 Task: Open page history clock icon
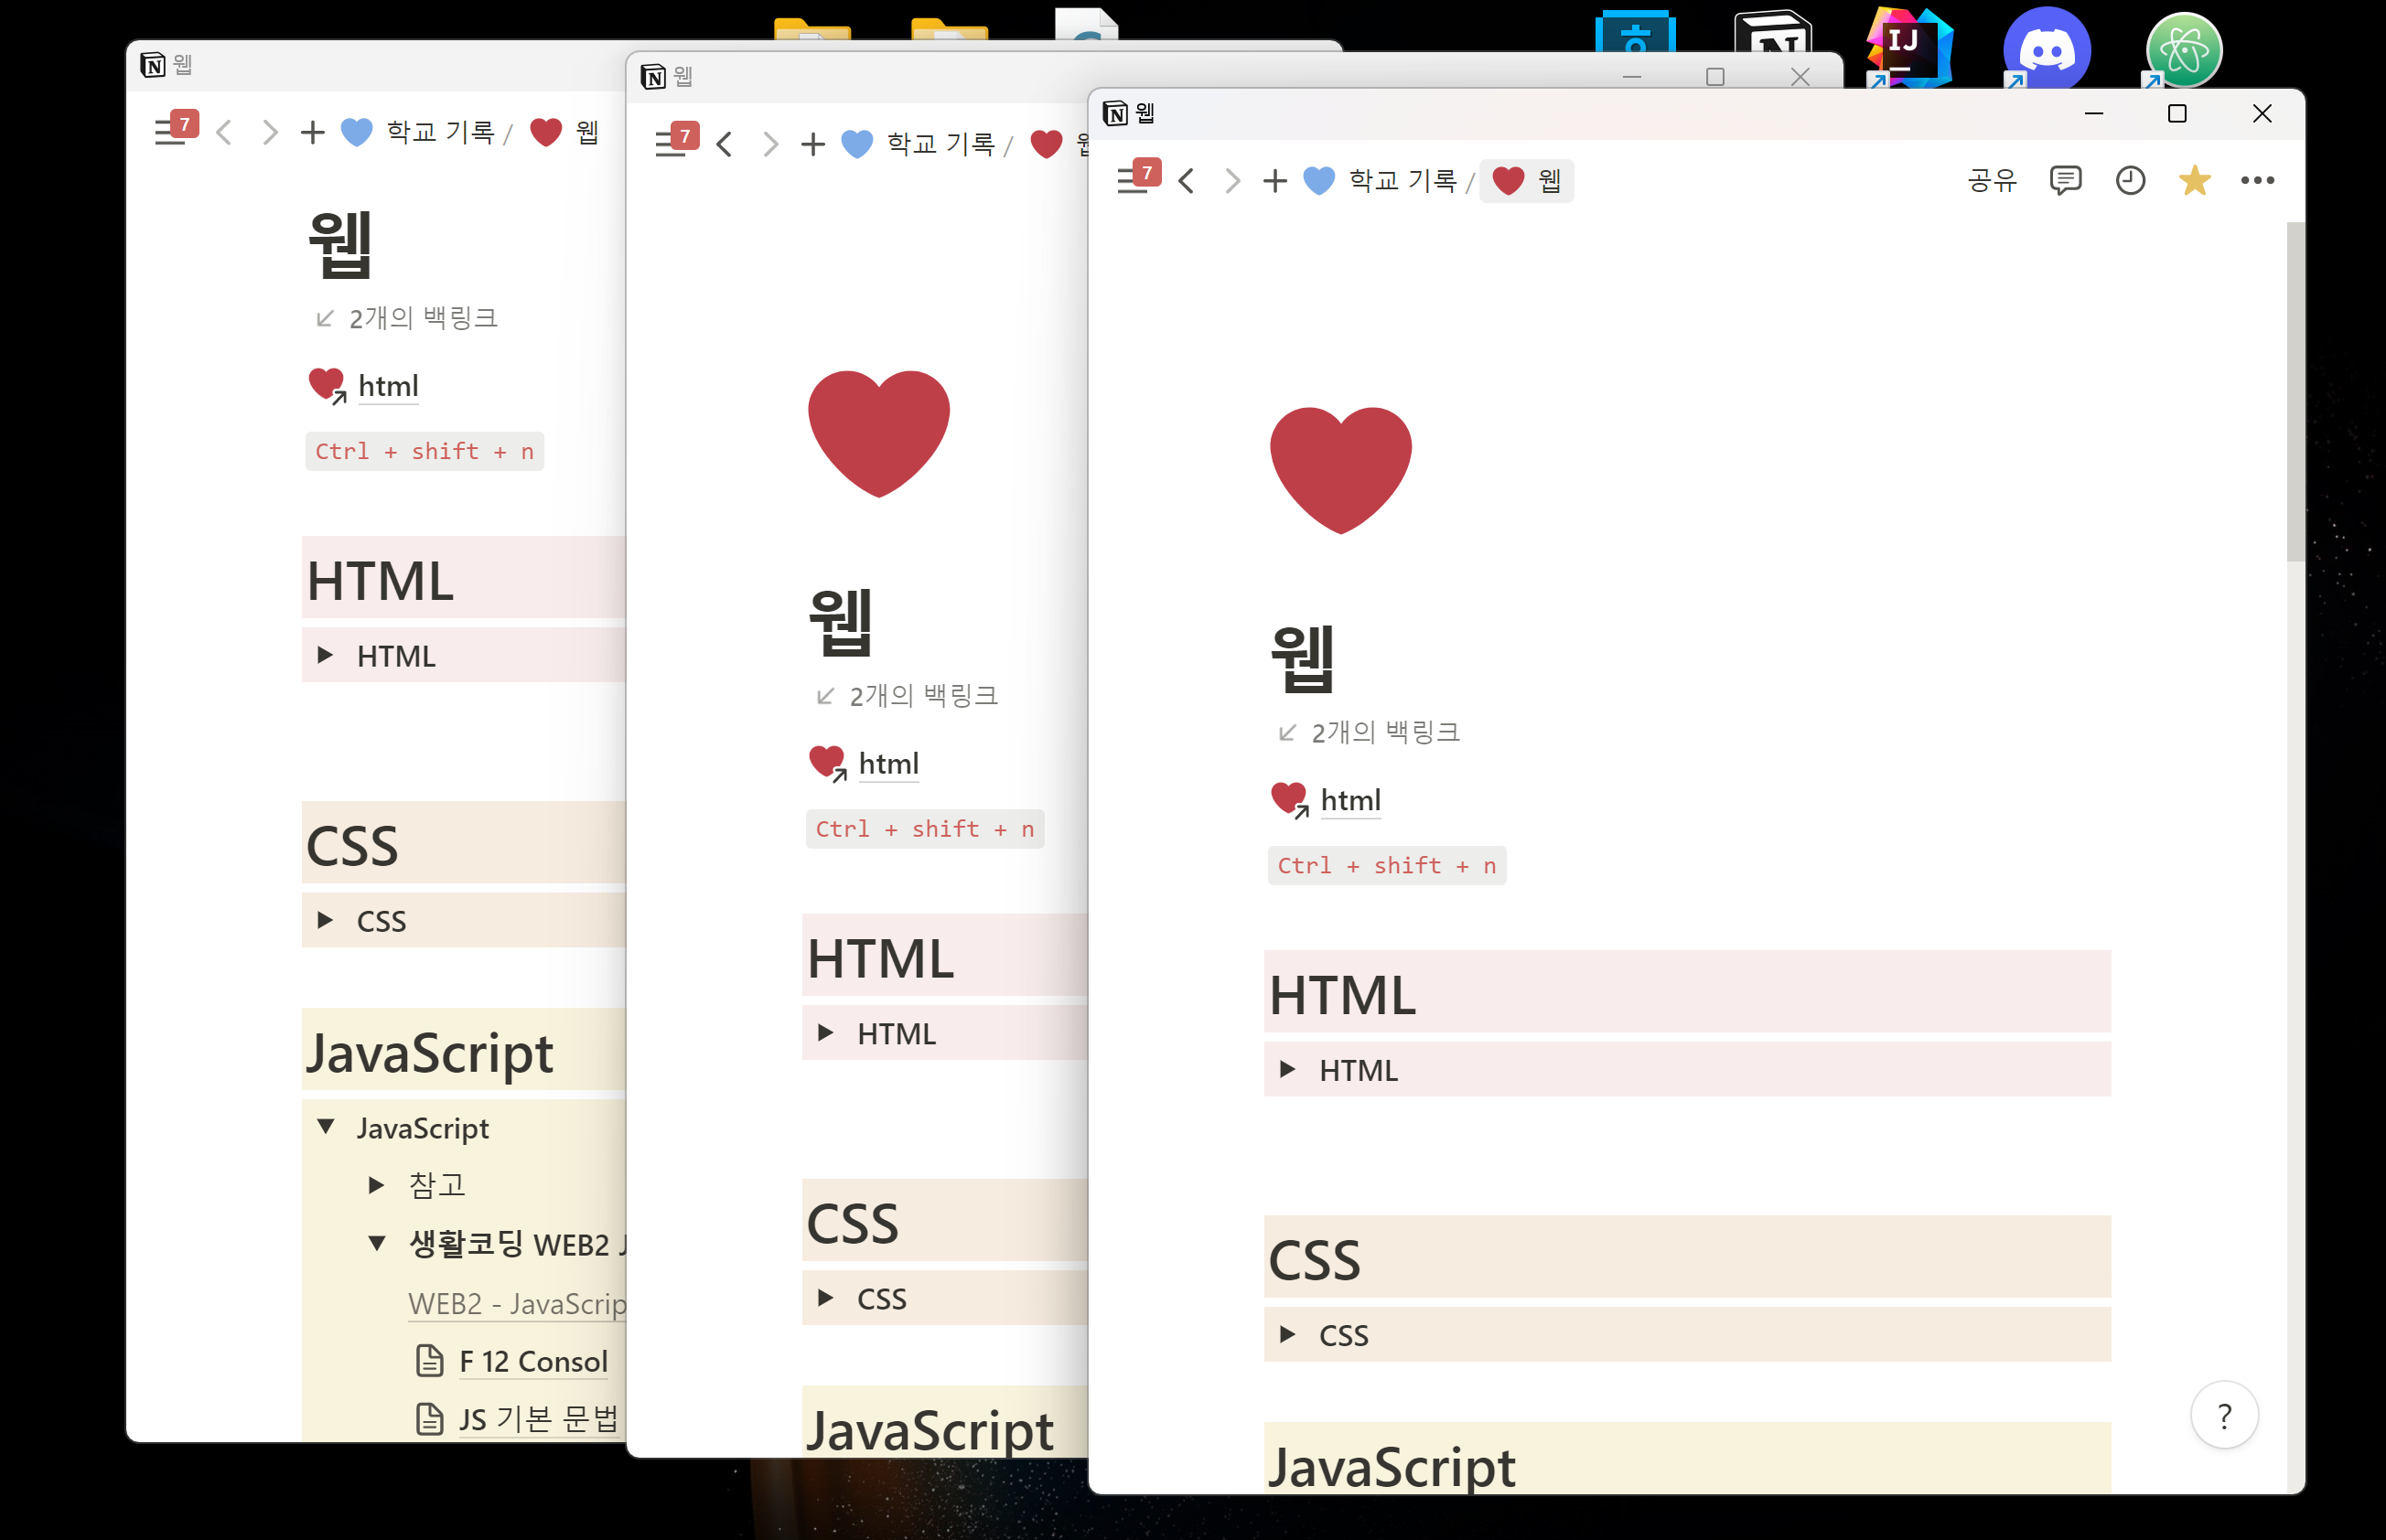coord(2130,181)
